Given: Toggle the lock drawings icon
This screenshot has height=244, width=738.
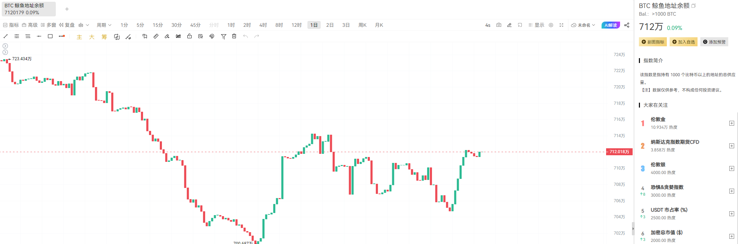Looking at the screenshot, I should (x=189, y=36).
